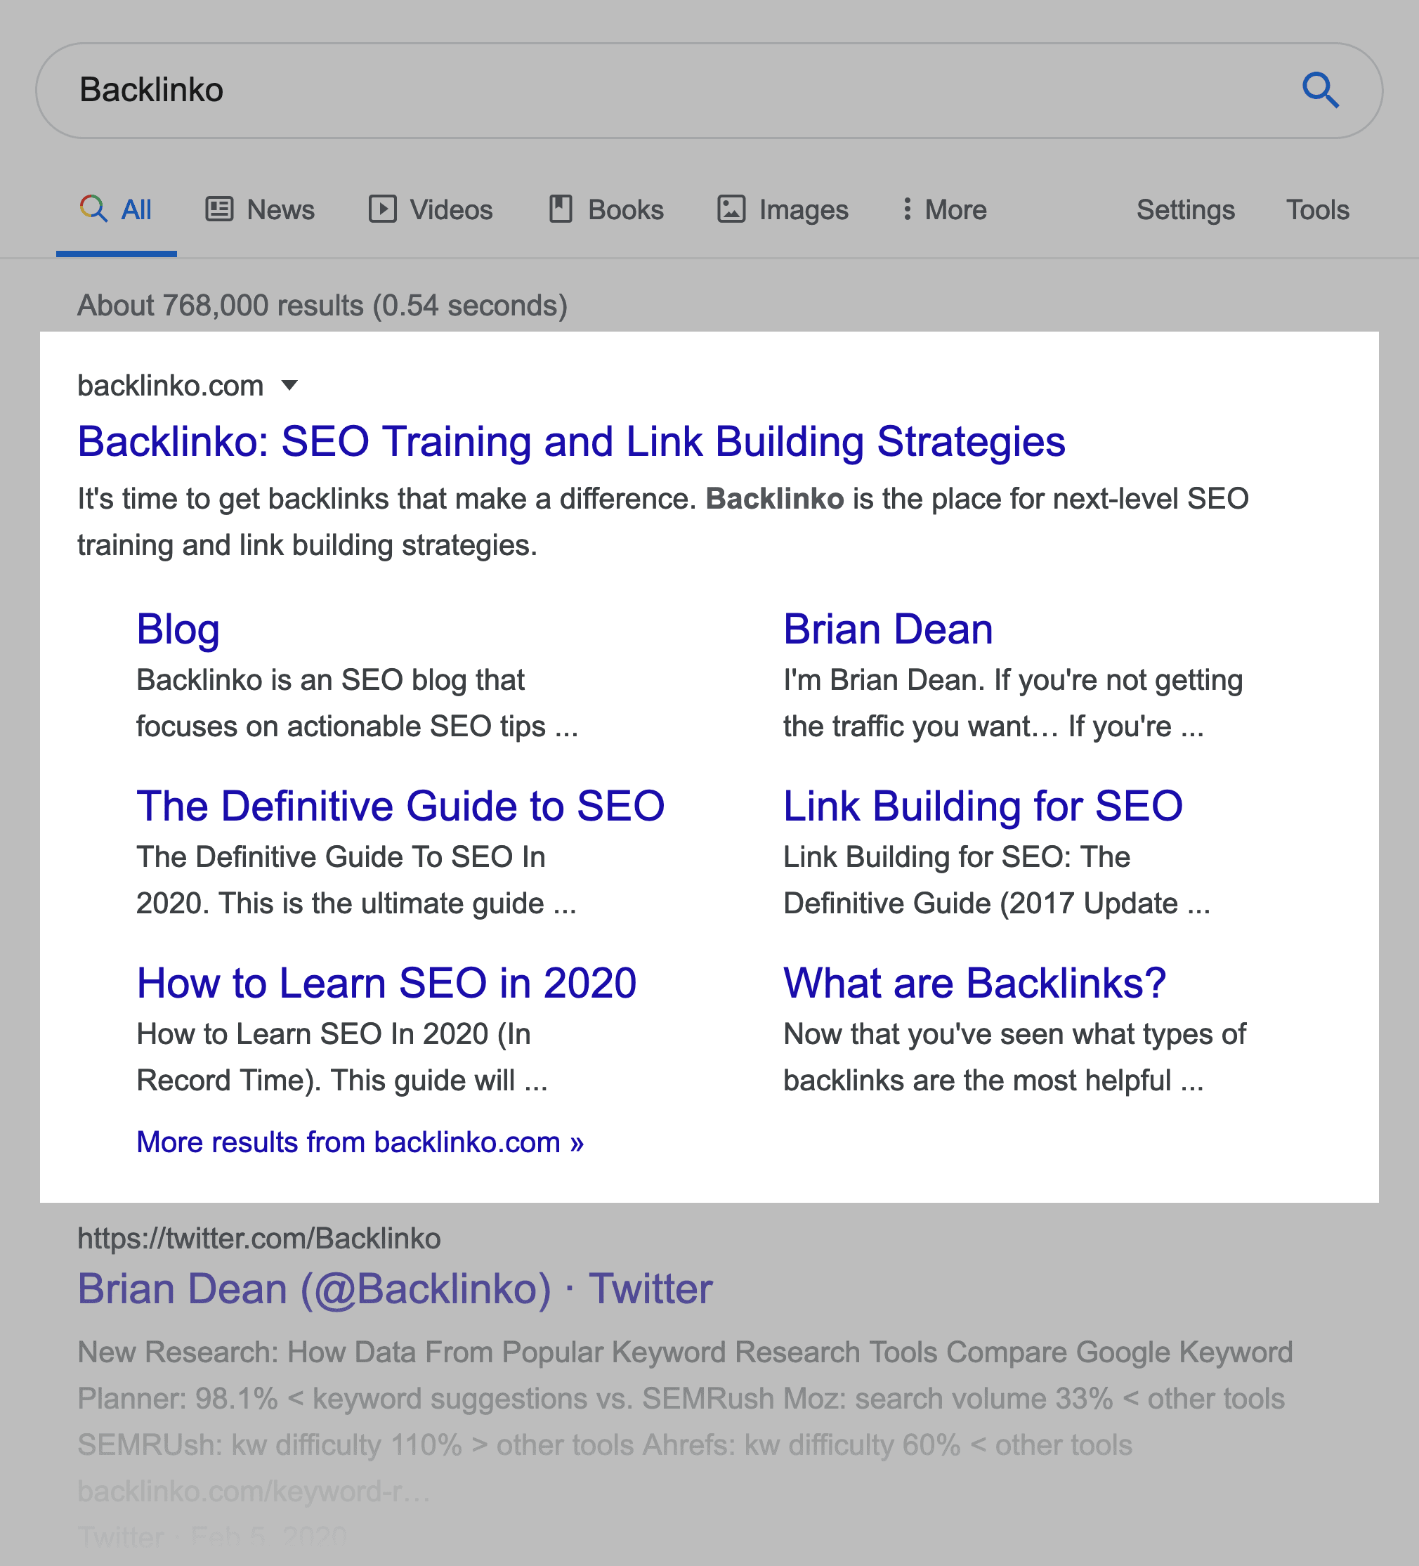Click More results from backlinko.com link

click(x=360, y=1142)
